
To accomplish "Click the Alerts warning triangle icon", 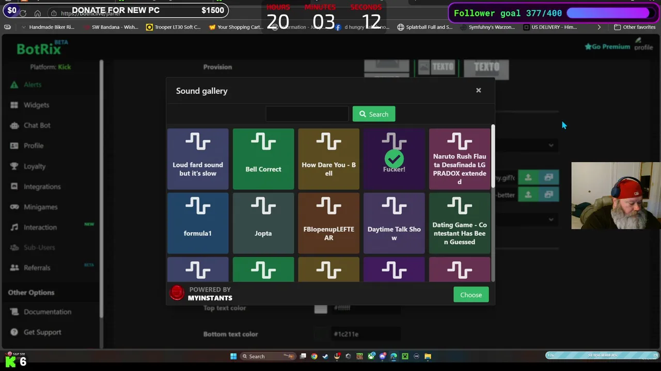I will click(14, 85).
